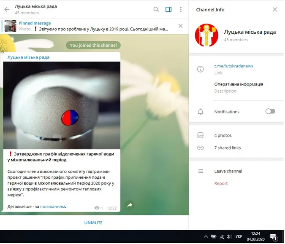Click "45 members" under chat header title

(x=27, y=13)
